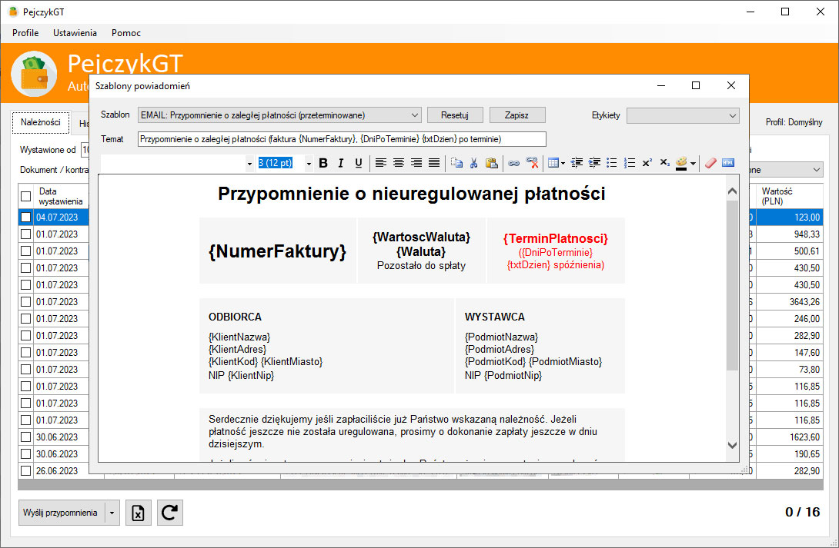Screen dimensions: 839x548
Task: Open the table options dropdown arrow
Action: (563, 164)
